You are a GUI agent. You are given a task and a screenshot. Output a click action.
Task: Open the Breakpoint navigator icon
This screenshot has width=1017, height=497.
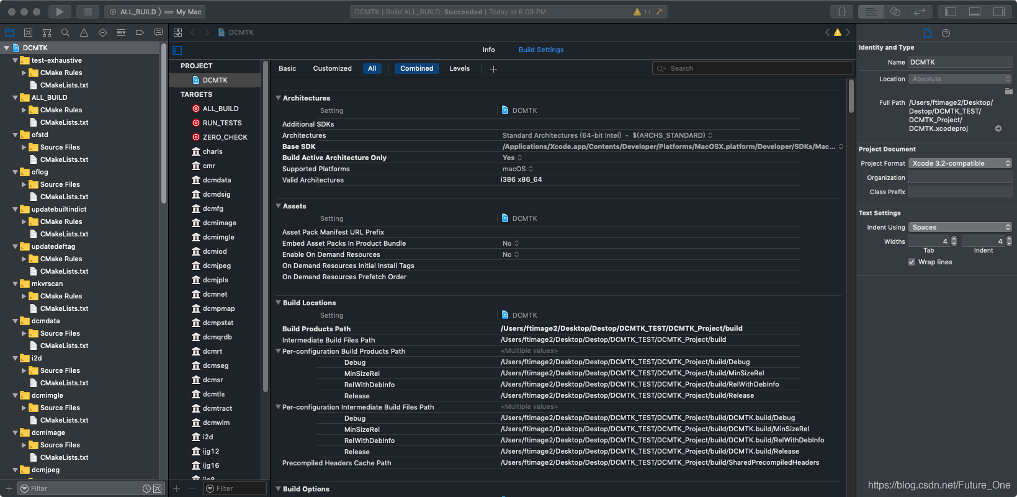point(140,32)
